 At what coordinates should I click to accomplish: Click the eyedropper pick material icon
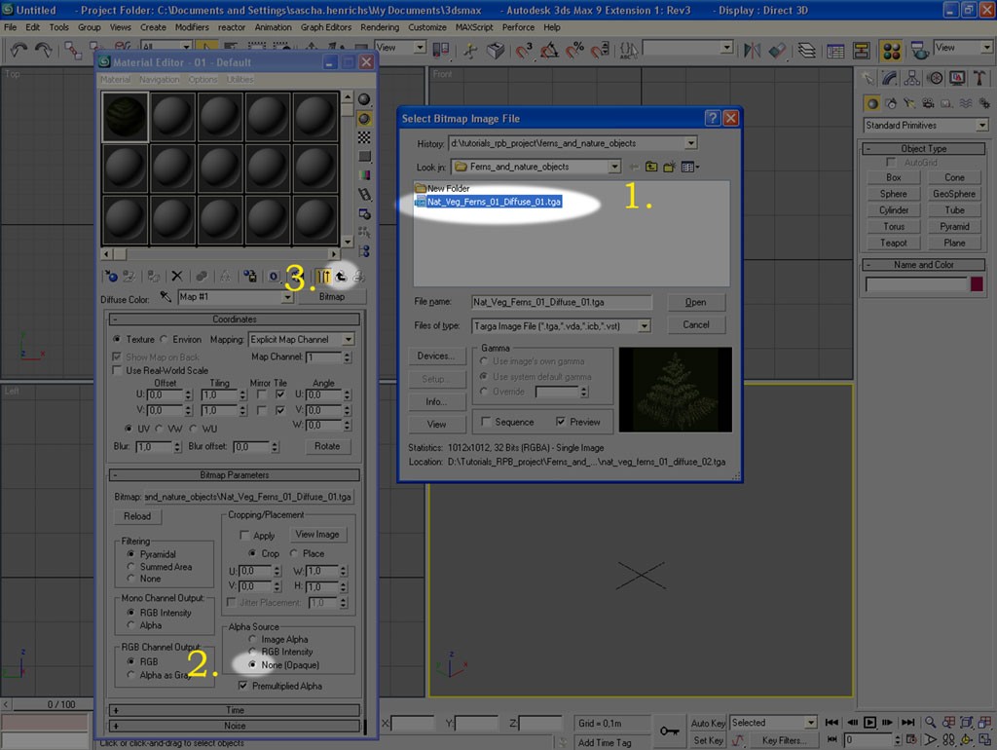tap(166, 297)
